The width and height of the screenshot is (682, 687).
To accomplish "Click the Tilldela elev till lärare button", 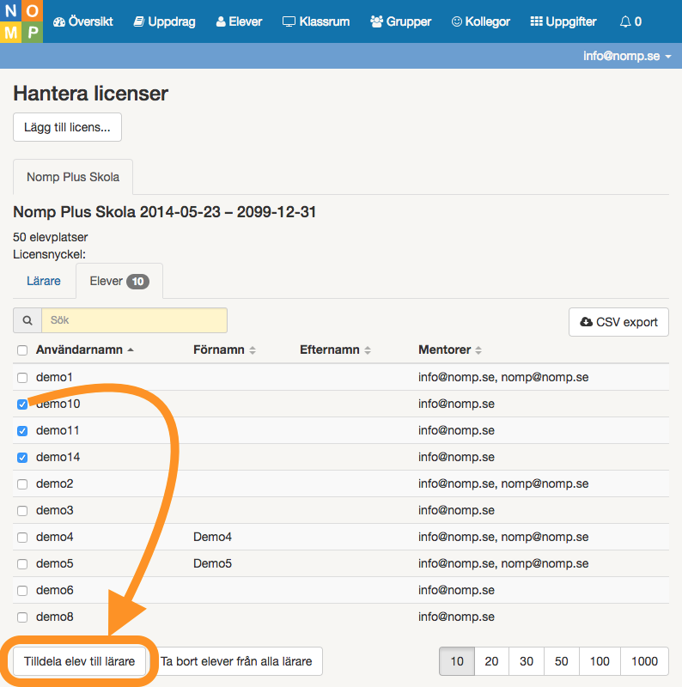I will tap(79, 661).
